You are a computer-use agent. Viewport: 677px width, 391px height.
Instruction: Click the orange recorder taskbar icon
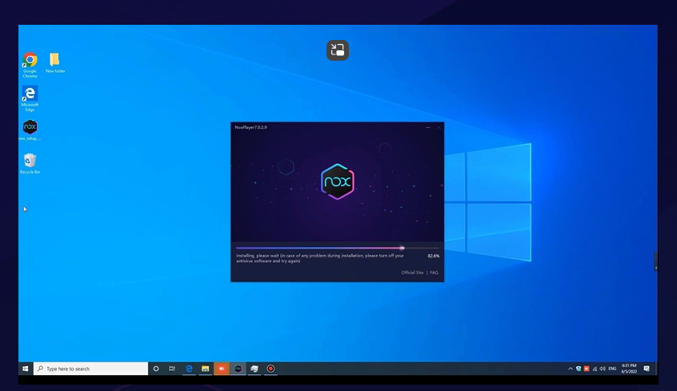point(222,369)
